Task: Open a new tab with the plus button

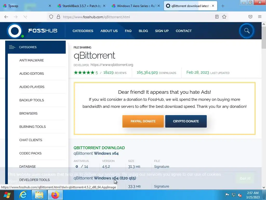Action: [223, 6]
